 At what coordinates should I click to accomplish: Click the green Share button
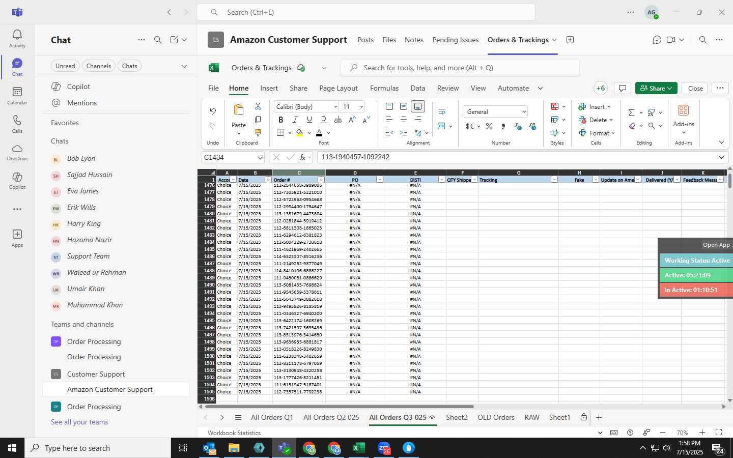[x=656, y=88]
